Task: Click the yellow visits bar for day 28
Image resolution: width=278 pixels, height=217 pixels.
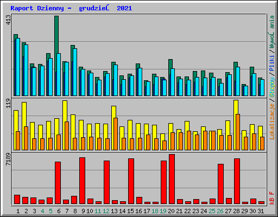Action: click(x=236, y=107)
